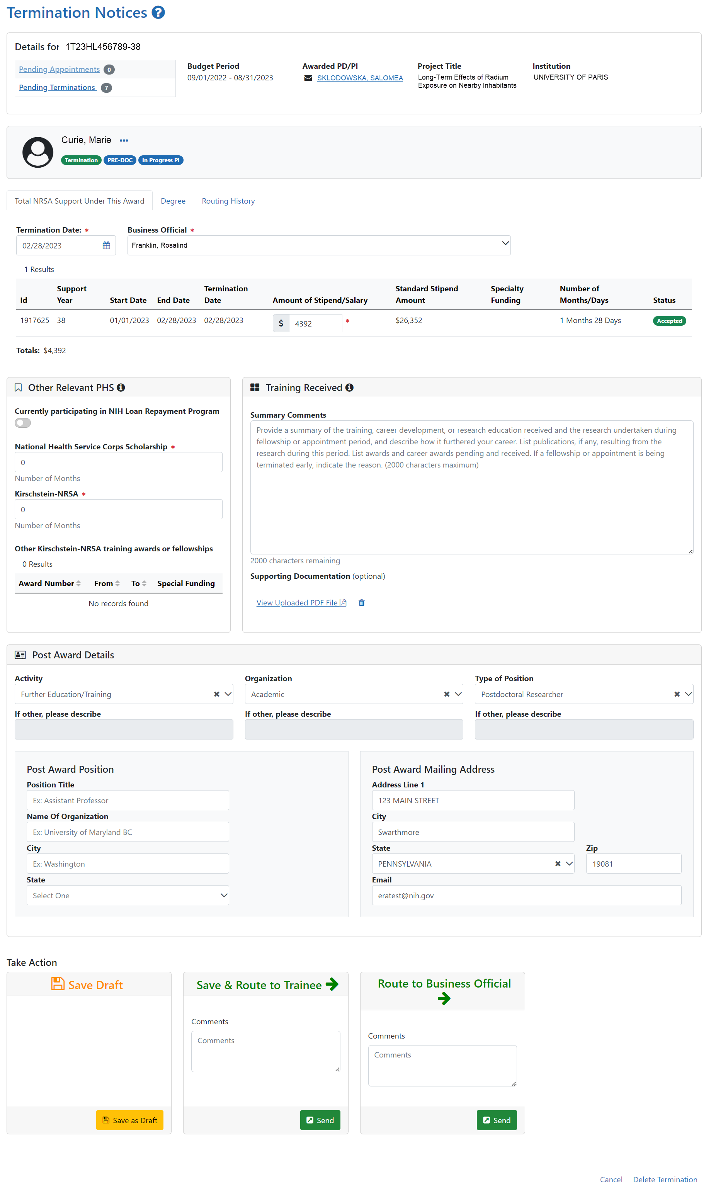711x1190 pixels.
Task: Click the Amount of Stipend/Salary field
Action: point(315,323)
